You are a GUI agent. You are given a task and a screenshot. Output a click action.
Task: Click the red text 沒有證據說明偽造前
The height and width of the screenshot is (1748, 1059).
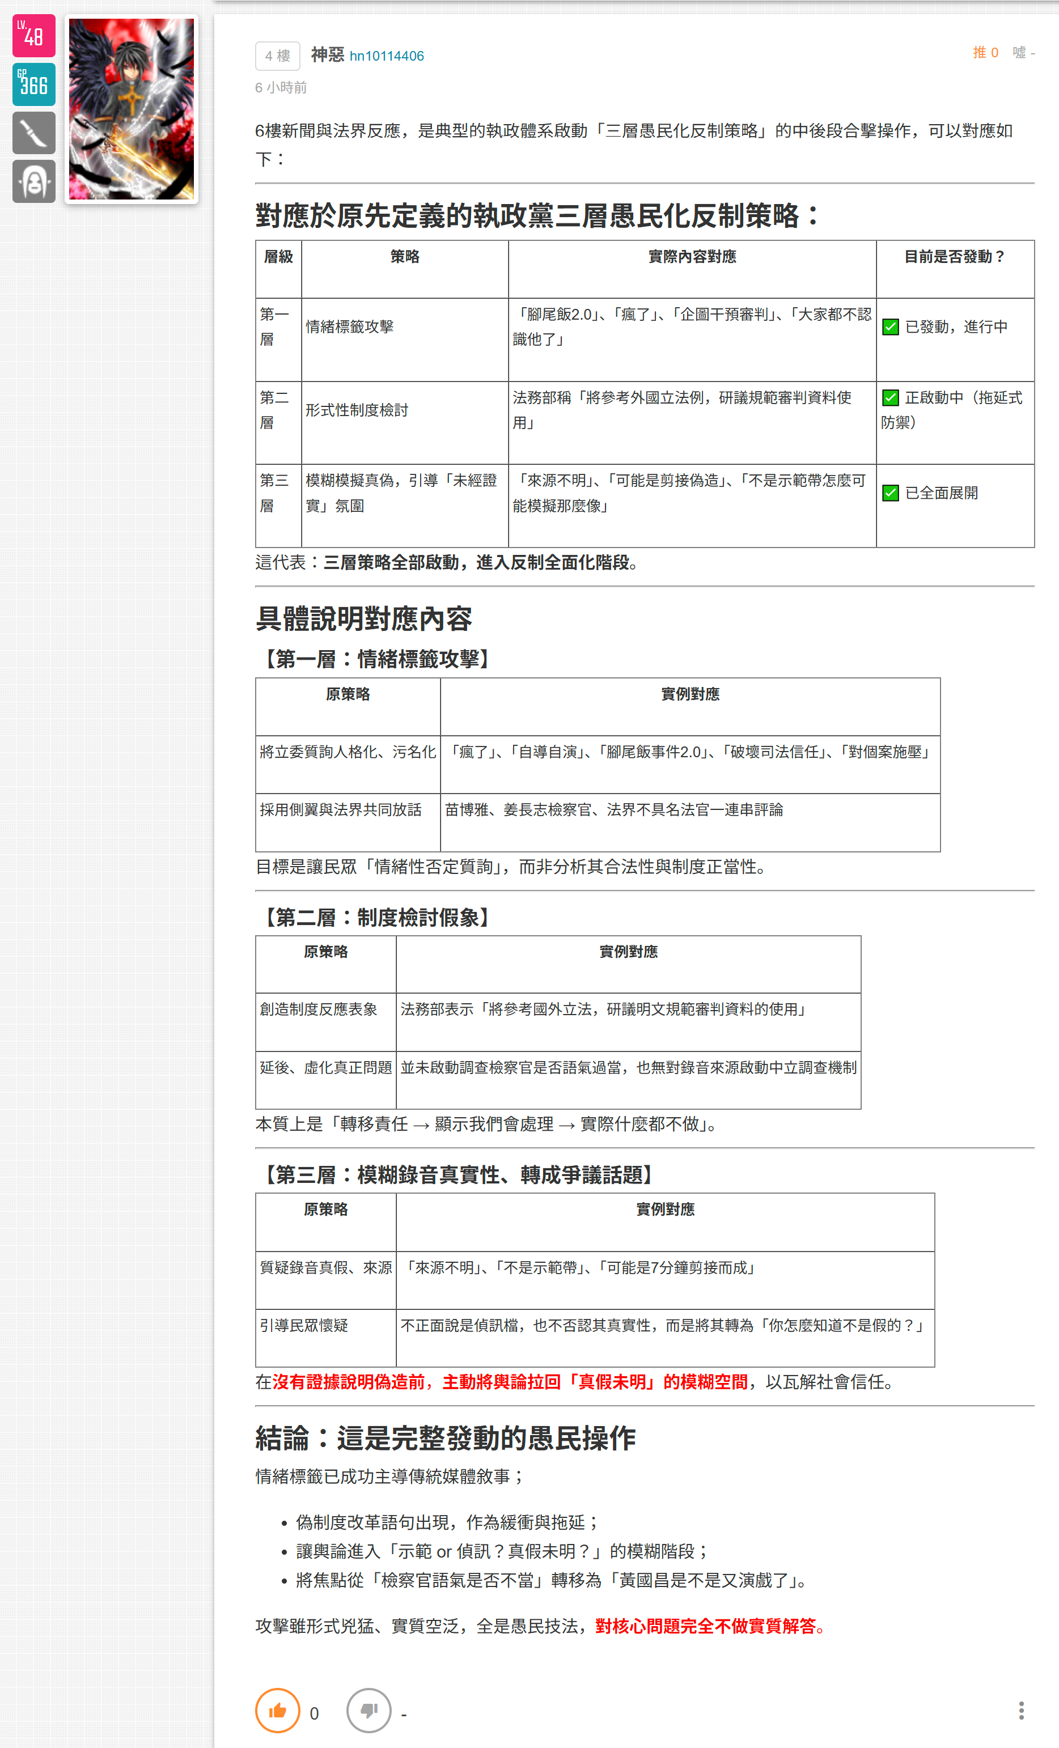tap(349, 1382)
